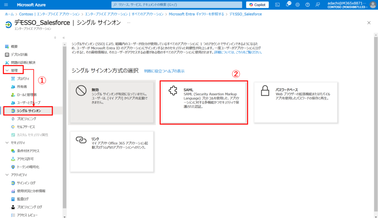Open the help question mark icon
This screenshot has height=218, width=378.
307,4
